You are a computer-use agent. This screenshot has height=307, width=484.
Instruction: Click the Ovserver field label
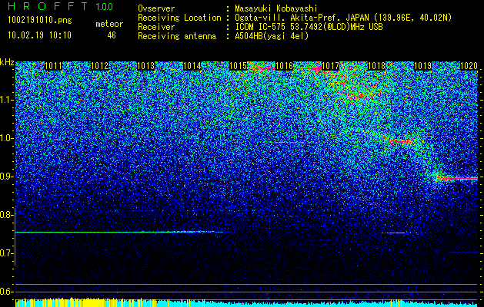point(156,8)
